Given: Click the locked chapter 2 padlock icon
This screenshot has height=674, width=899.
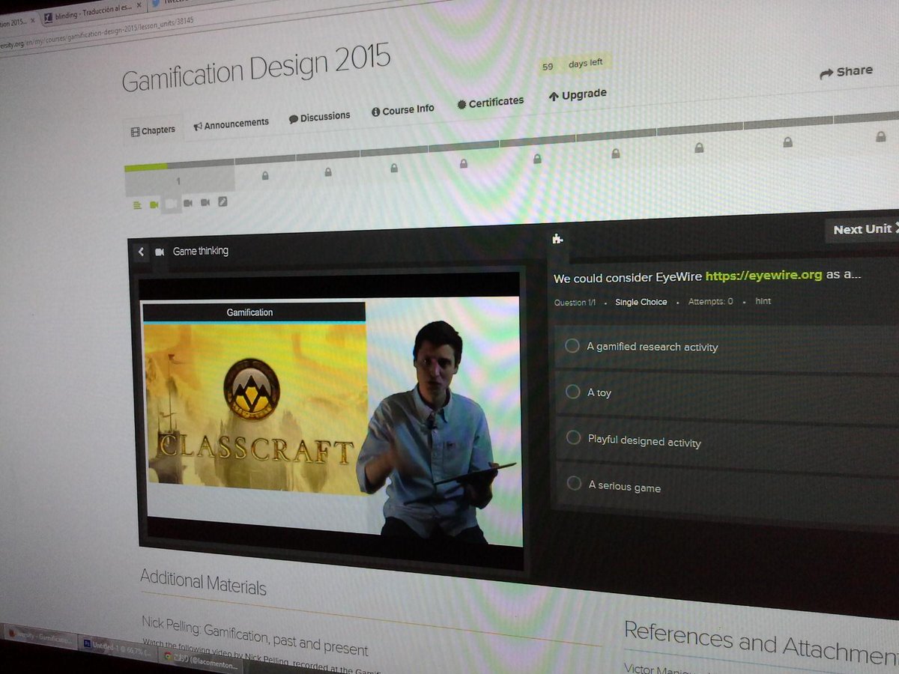Looking at the screenshot, I should tap(265, 176).
